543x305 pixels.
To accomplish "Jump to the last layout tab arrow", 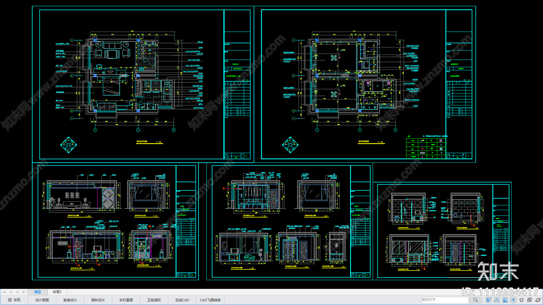I will coord(24,292).
